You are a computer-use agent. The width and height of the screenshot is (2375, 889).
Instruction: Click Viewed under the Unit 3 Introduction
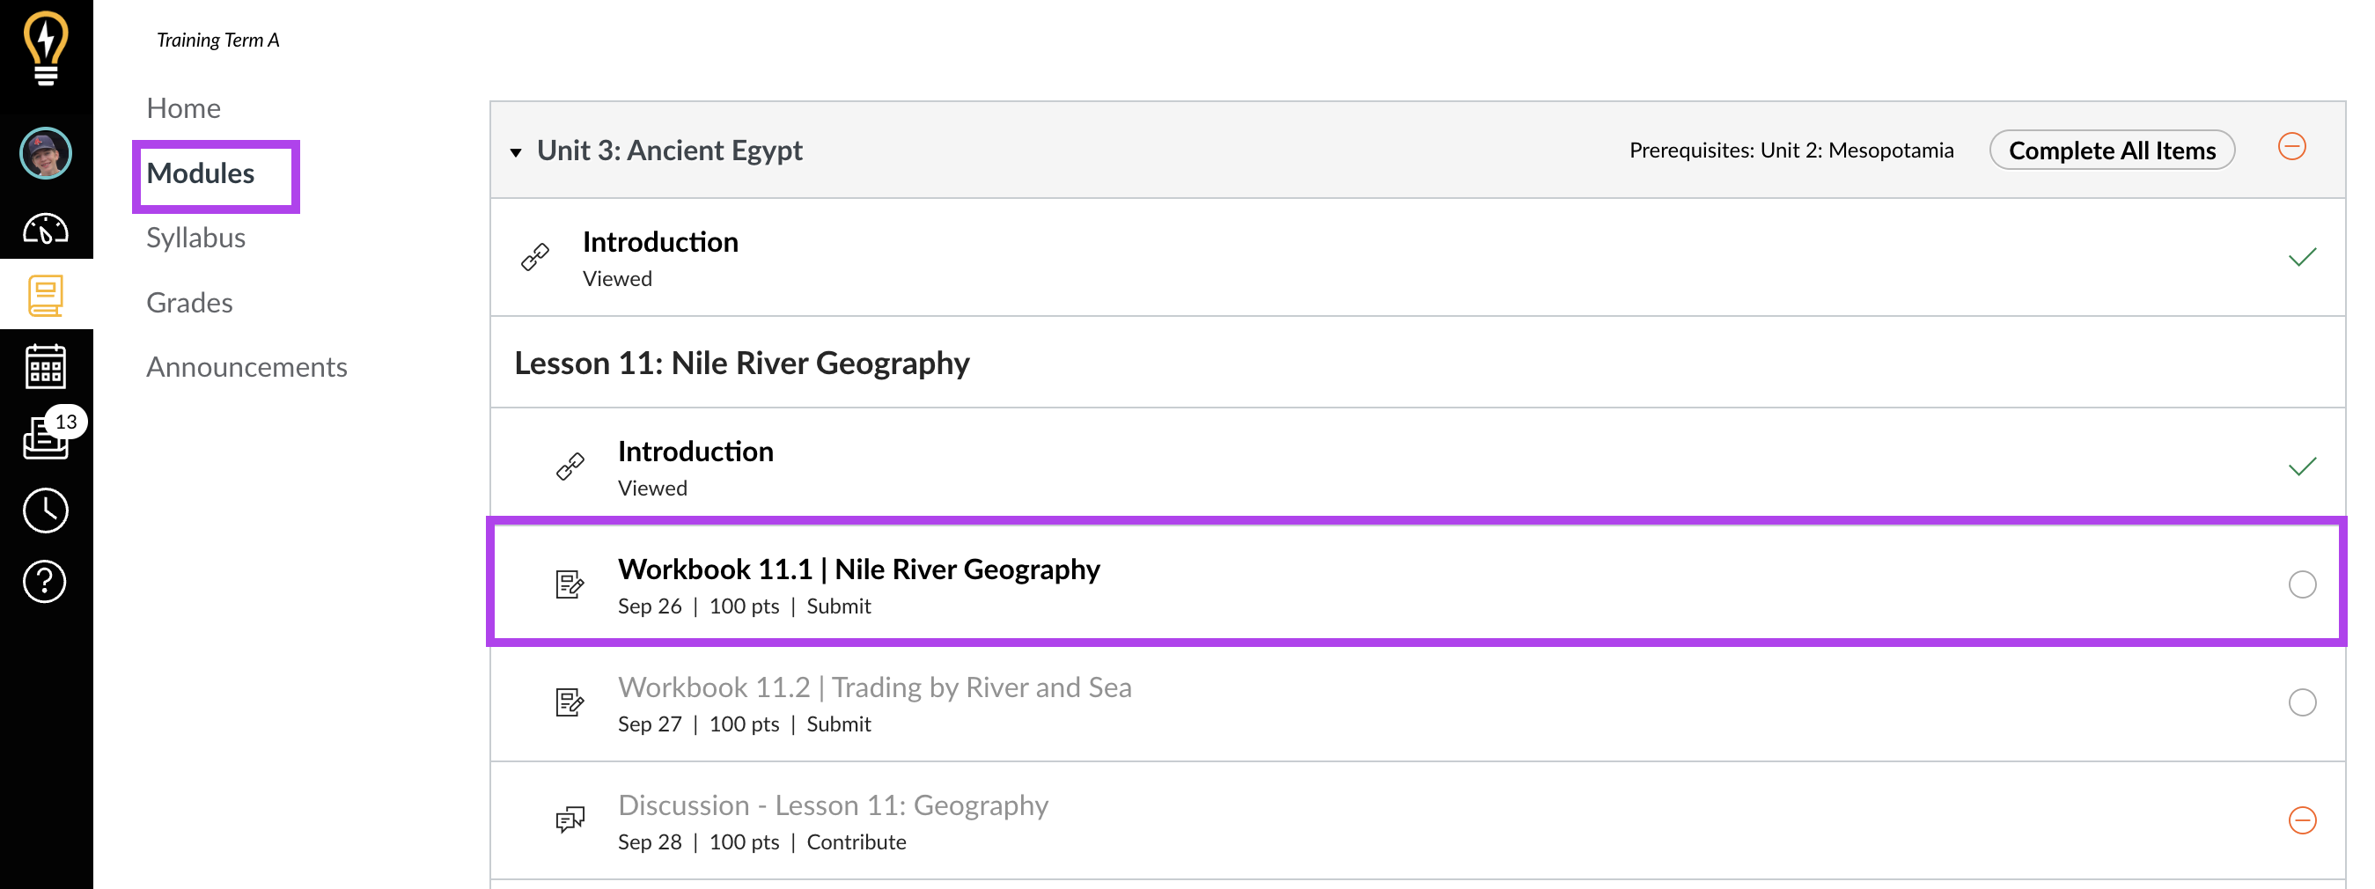[617, 278]
